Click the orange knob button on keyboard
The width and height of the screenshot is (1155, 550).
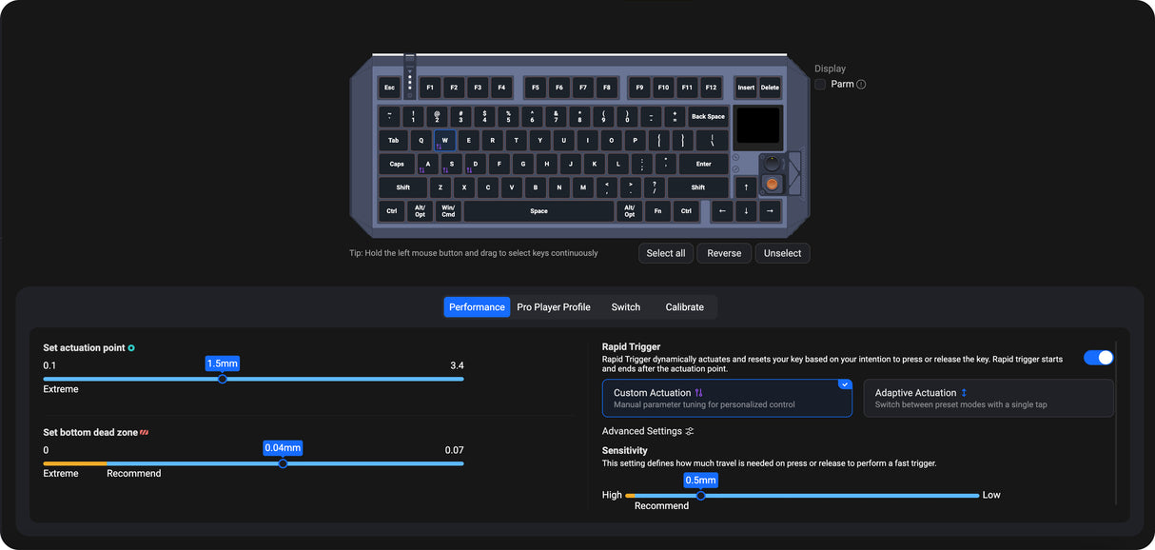[772, 183]
